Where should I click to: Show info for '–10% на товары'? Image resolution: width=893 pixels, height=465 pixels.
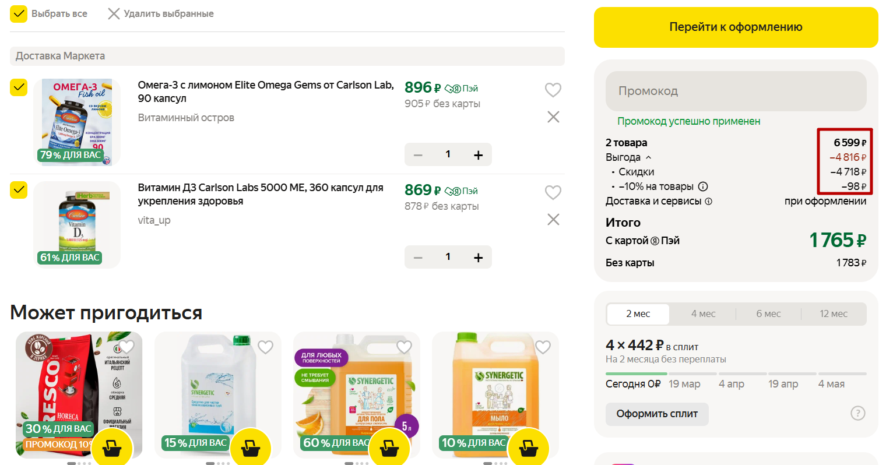703,186
